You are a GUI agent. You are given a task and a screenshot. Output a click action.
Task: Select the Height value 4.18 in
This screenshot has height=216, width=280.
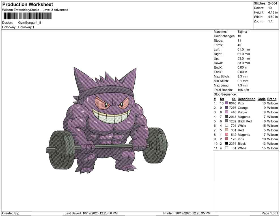coord(273,12)
